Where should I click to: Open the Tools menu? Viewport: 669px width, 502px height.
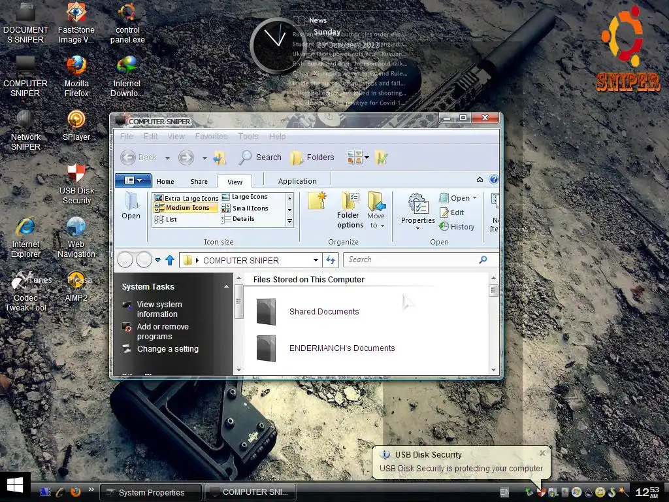click(248, 136)
